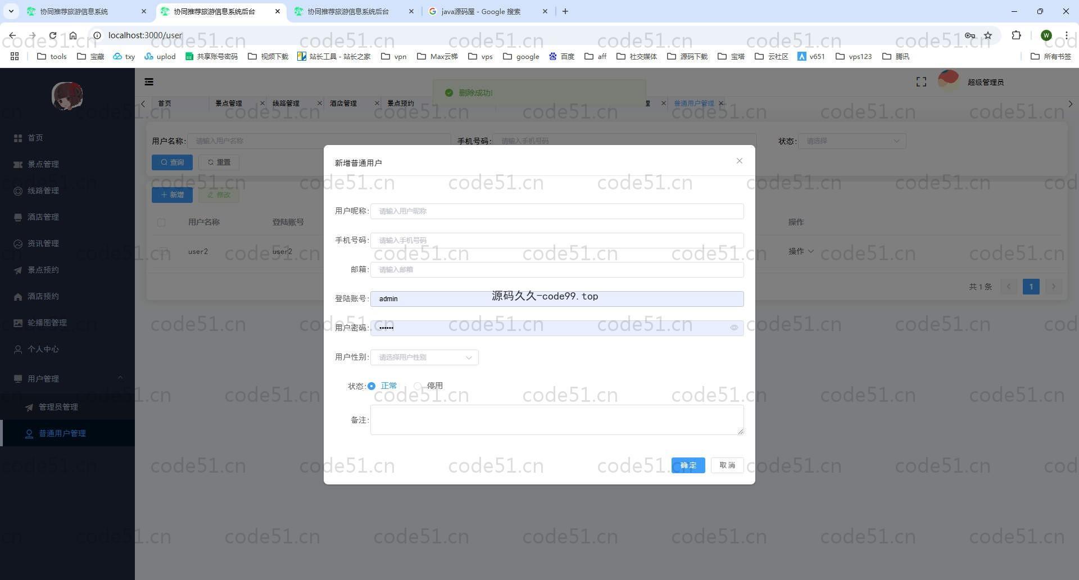
Task: Switch to the 首页 page tab
Action: tap(165, 103)
